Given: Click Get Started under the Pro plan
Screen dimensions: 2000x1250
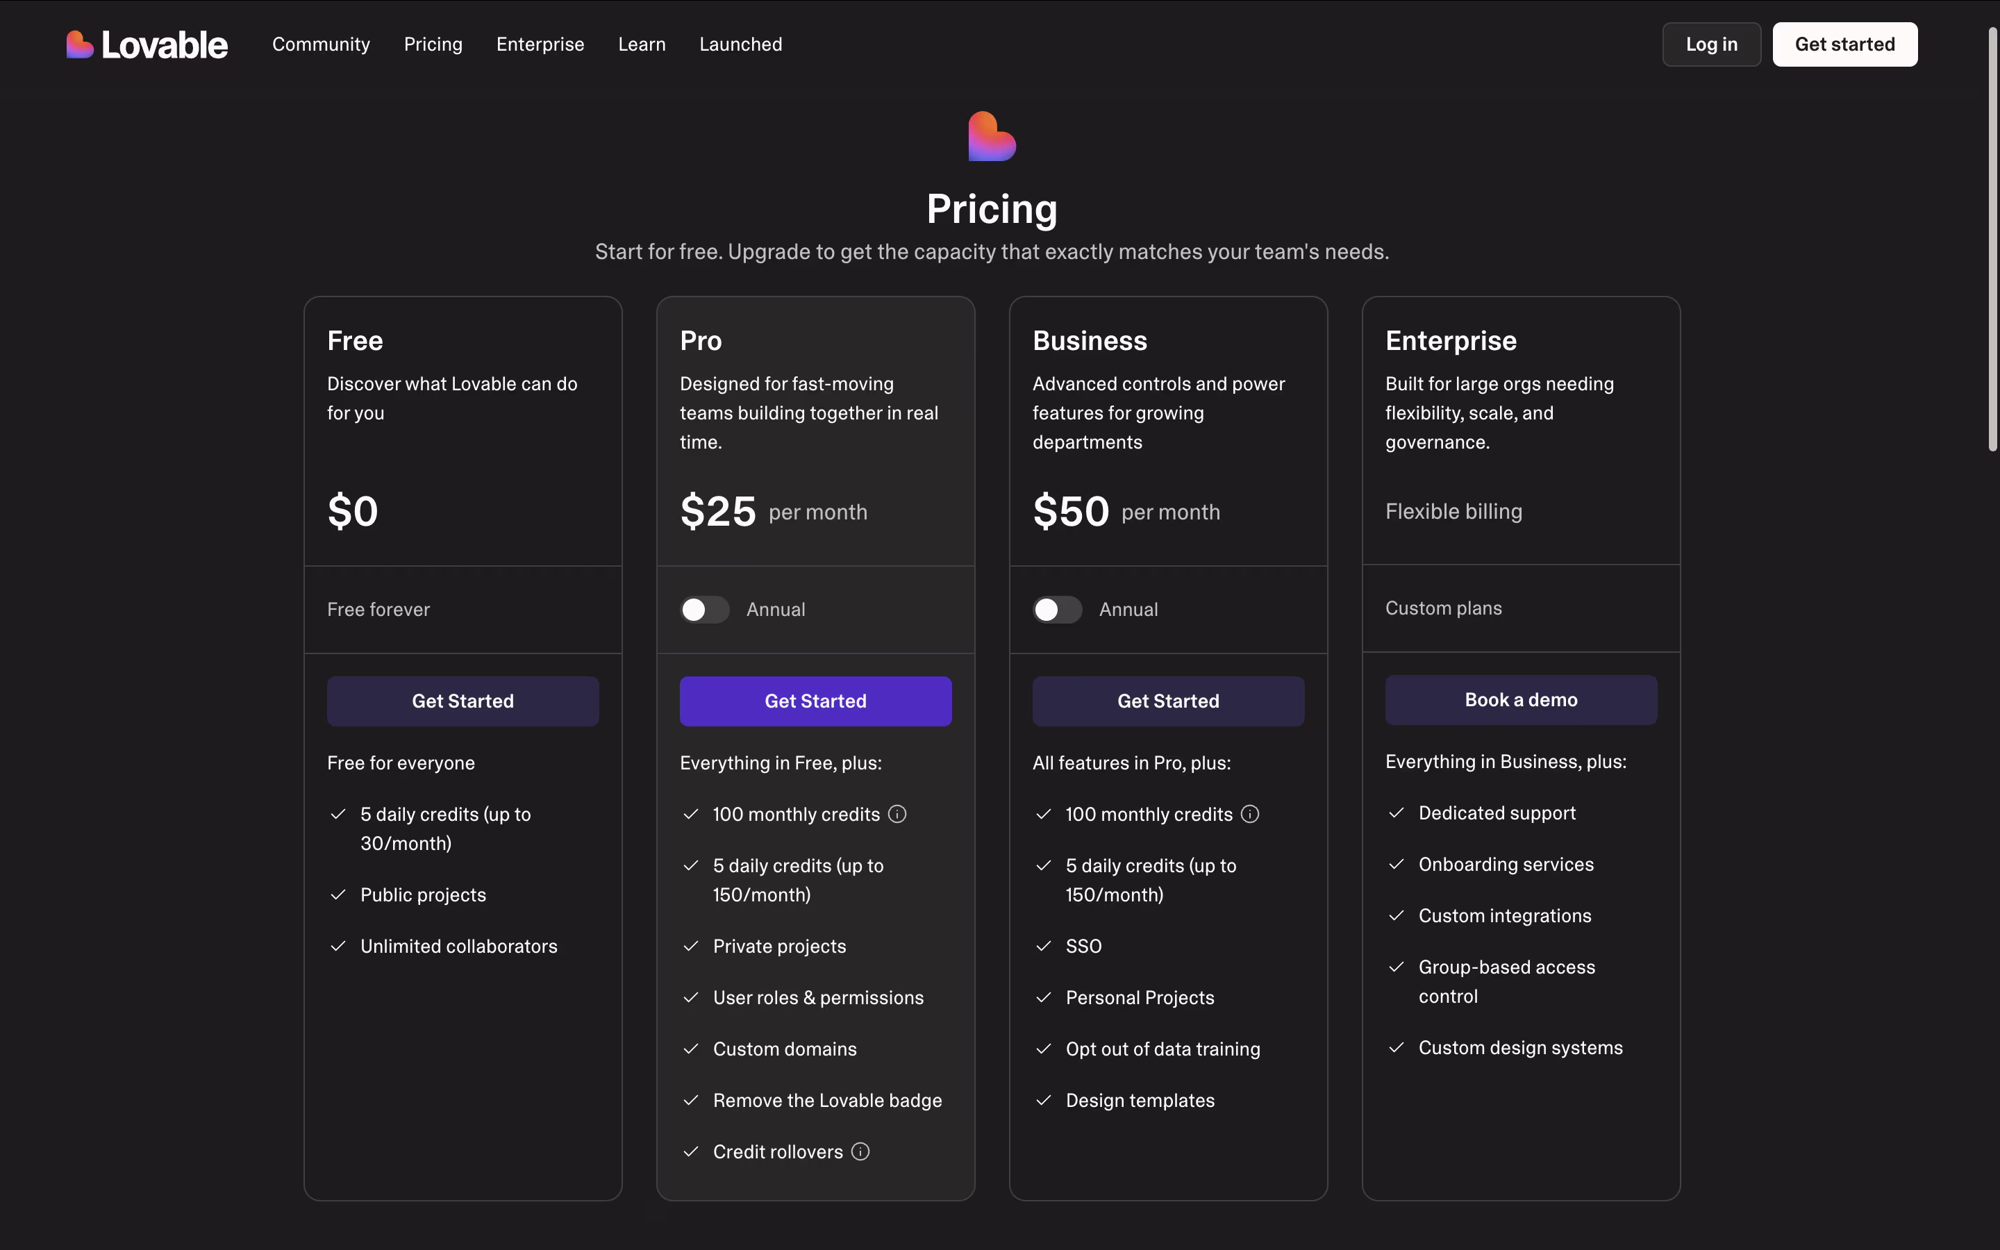Looking at the screenshot, I should (815, 701).
